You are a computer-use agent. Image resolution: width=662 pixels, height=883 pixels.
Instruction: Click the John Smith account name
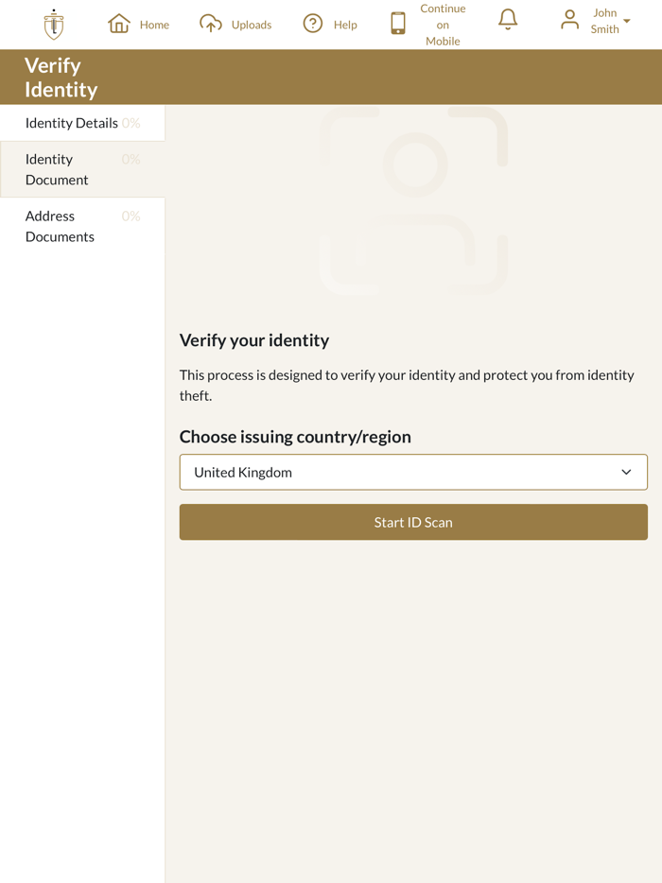click(x=605, y=21)
